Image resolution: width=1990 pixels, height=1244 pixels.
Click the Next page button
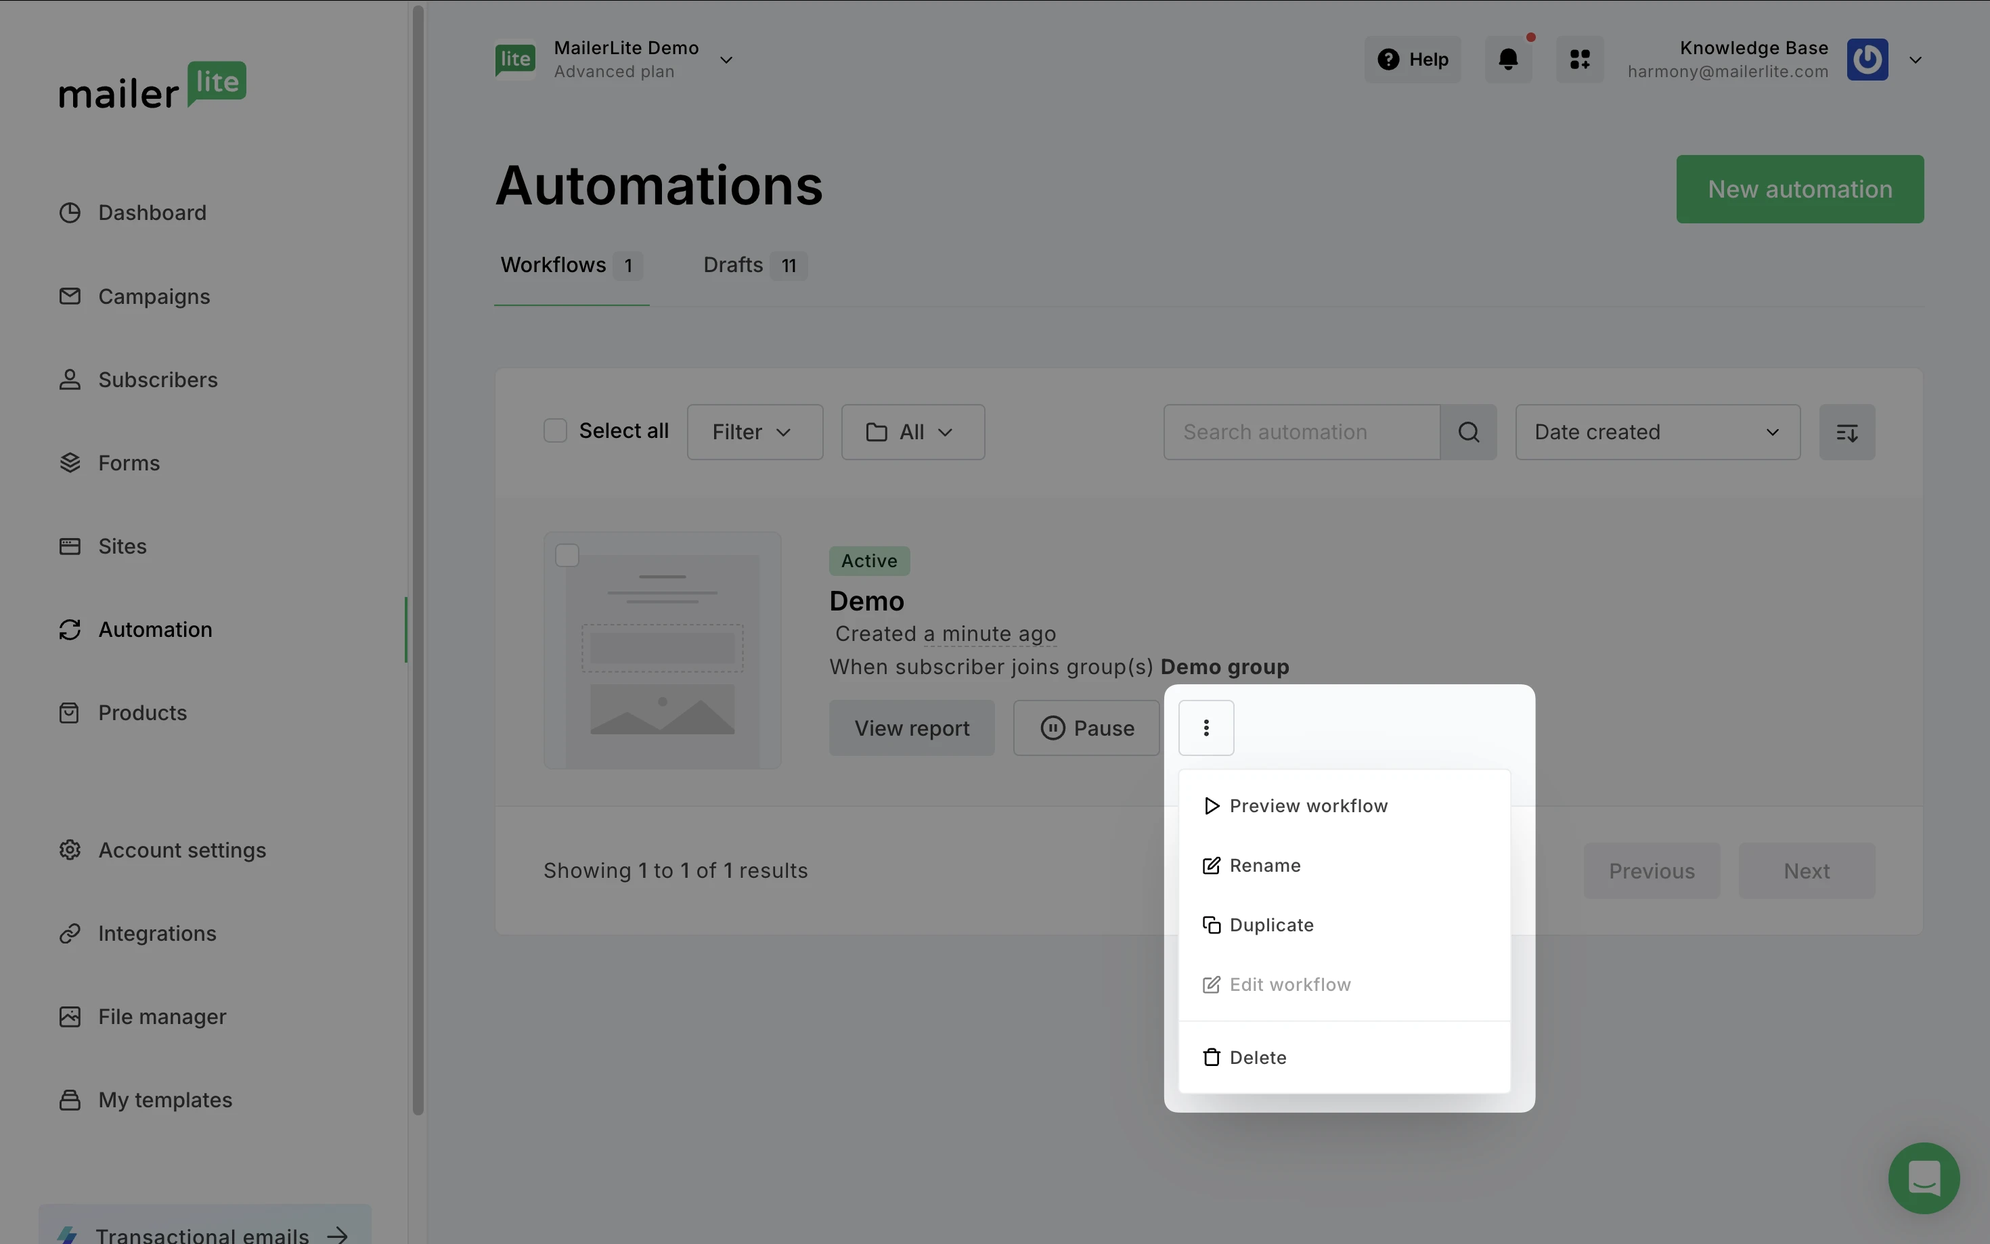tap(1807, 870)
